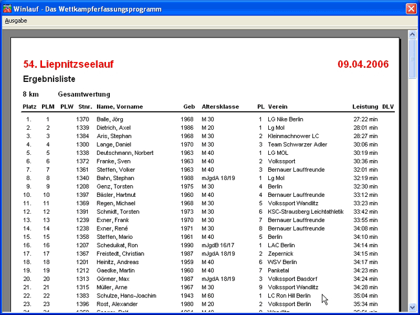This screenshot has height=315, width=420.
Task: Click the Leistung column header
Action: click(x=365, y=106)
